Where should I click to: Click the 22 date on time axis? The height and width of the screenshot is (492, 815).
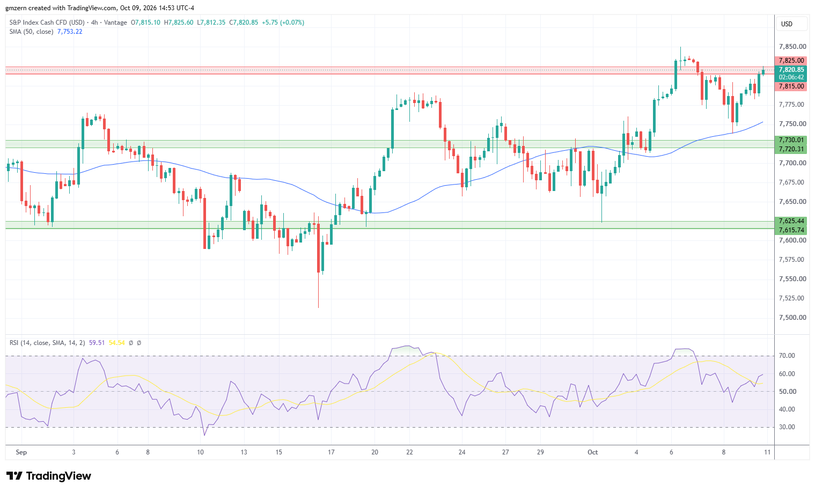[409, 452]
